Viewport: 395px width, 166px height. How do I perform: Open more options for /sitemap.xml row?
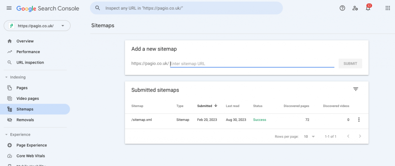[359, 120]
